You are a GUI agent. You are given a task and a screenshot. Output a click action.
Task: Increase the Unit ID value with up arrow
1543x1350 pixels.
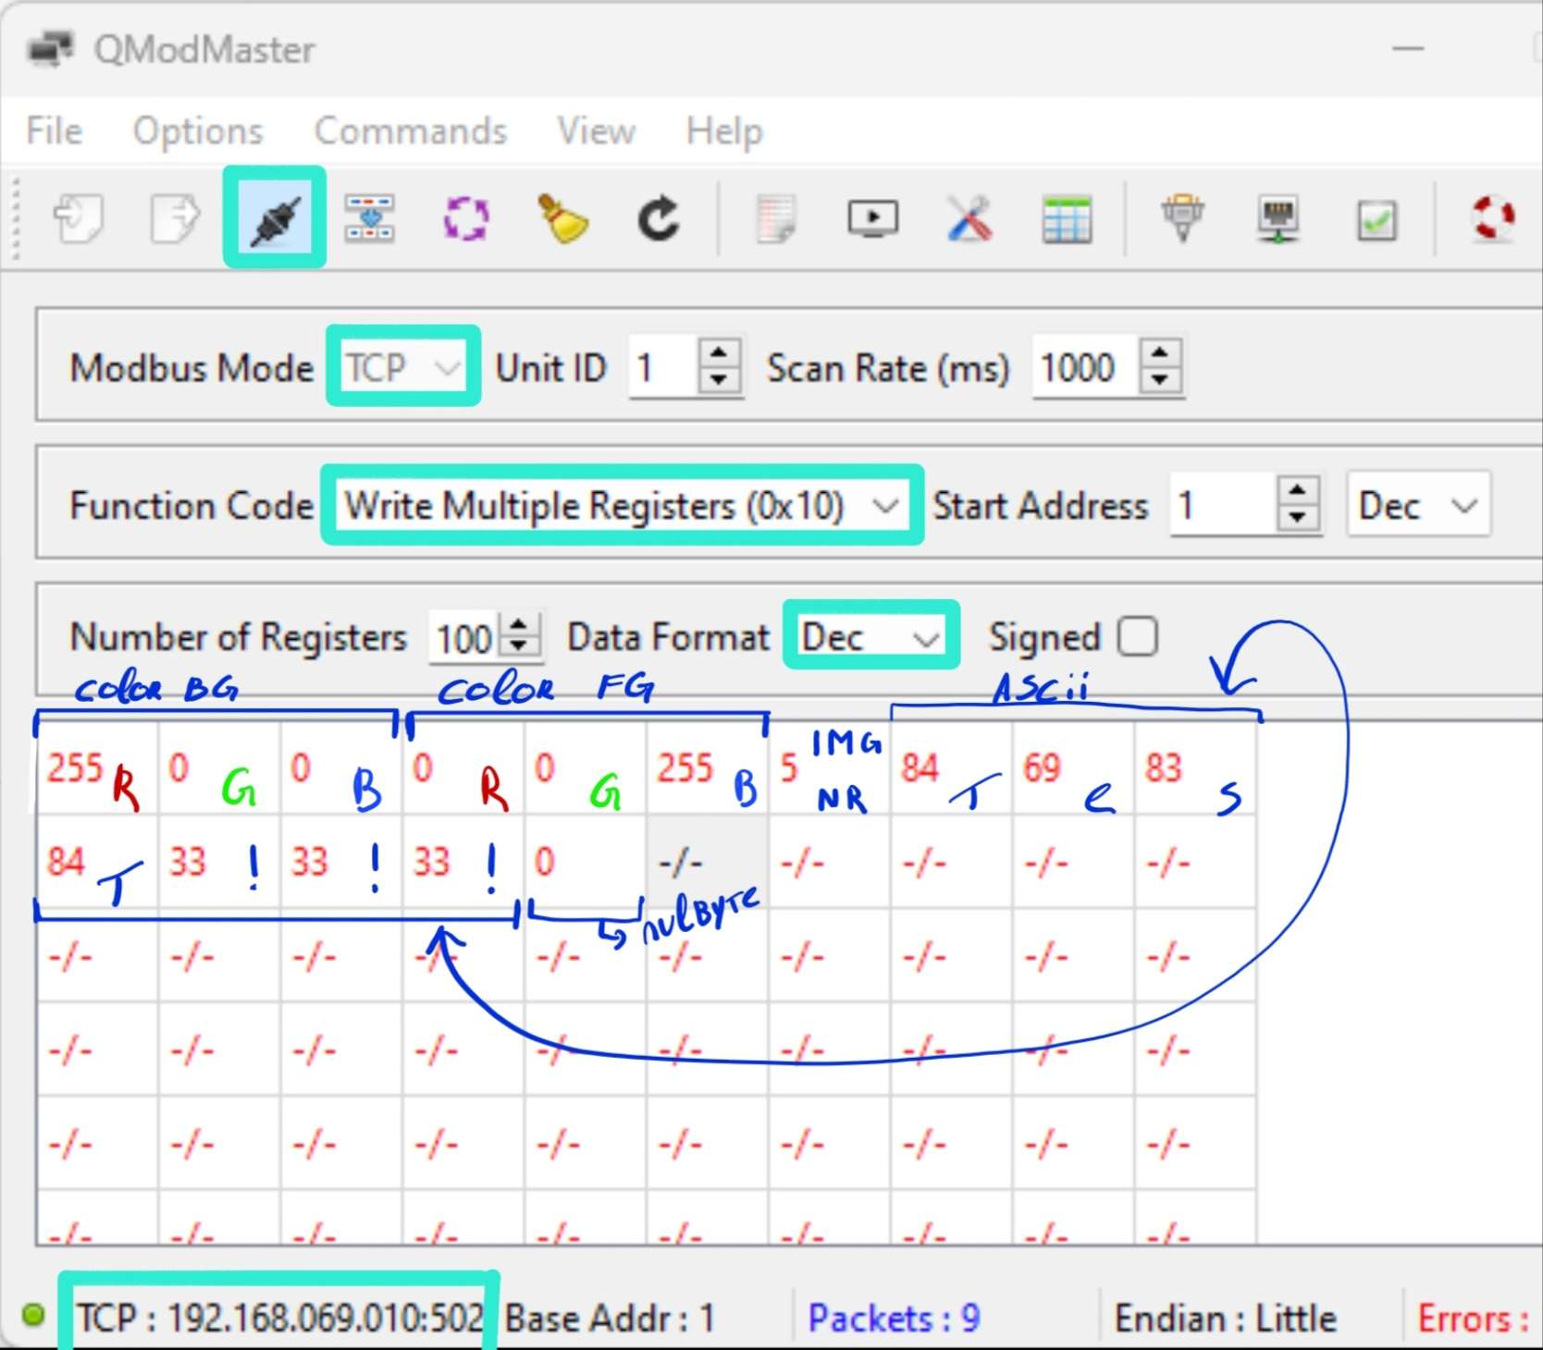(x=719, y=354)
